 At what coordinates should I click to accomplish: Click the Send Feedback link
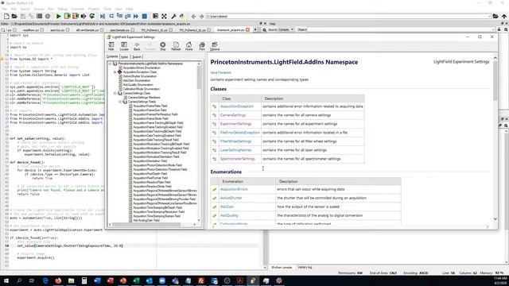(221, 72)
